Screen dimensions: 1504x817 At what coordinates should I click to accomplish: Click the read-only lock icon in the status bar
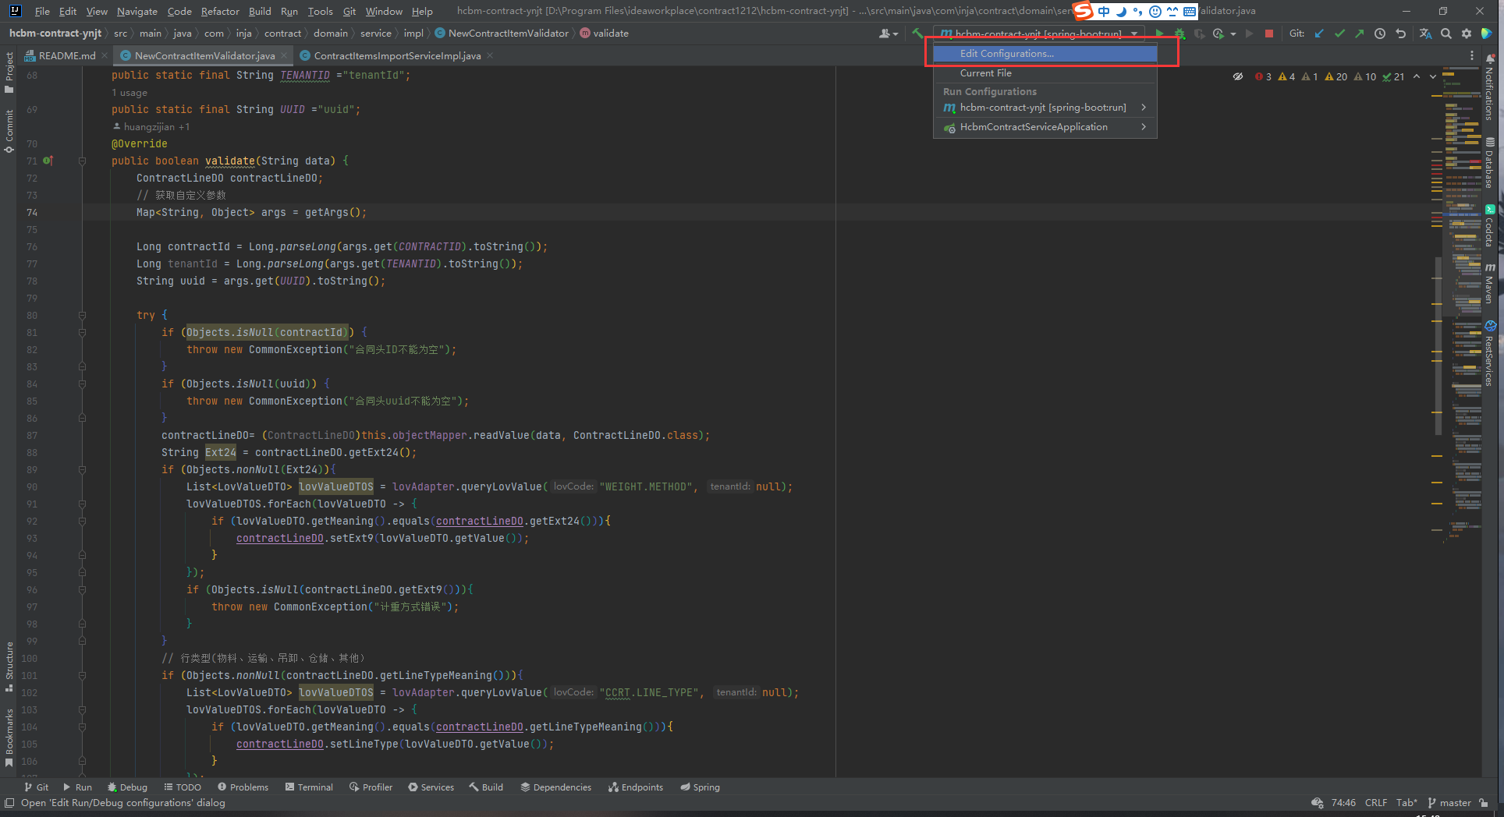(x=1483, y=803)
